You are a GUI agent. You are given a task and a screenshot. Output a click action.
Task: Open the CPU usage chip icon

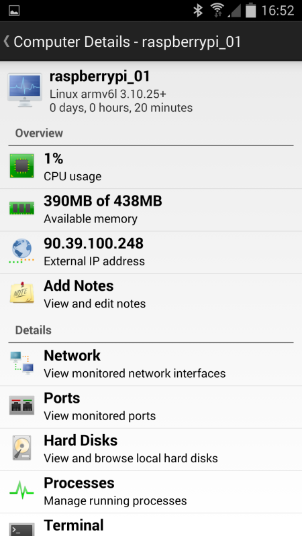click(21, 166)
